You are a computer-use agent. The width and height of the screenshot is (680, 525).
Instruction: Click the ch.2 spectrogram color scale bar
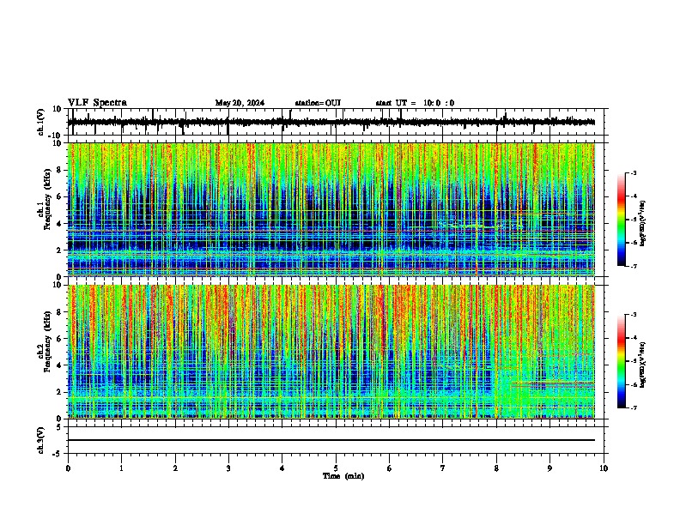[622, 361]
